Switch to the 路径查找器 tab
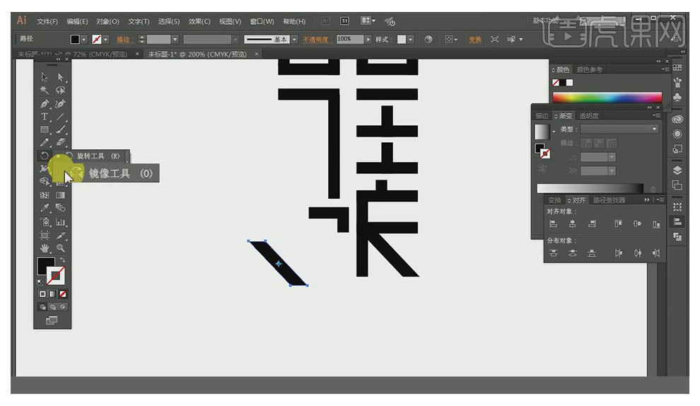 point(609,200)
